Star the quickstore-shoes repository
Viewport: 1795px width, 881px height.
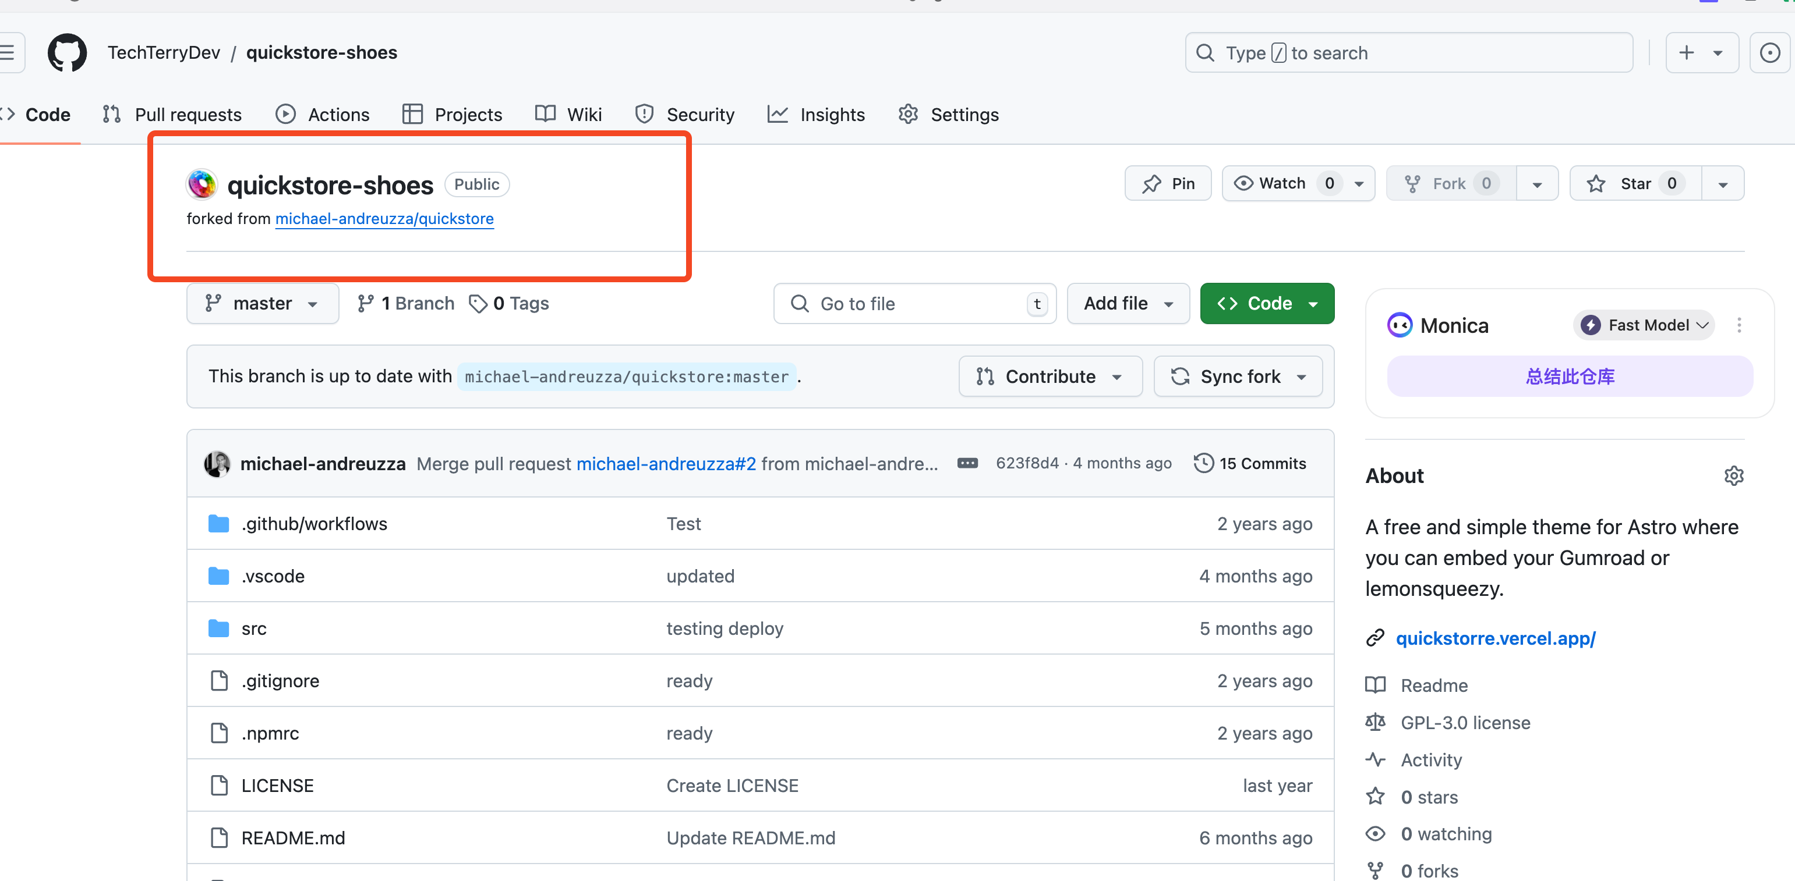point(1635,183)
